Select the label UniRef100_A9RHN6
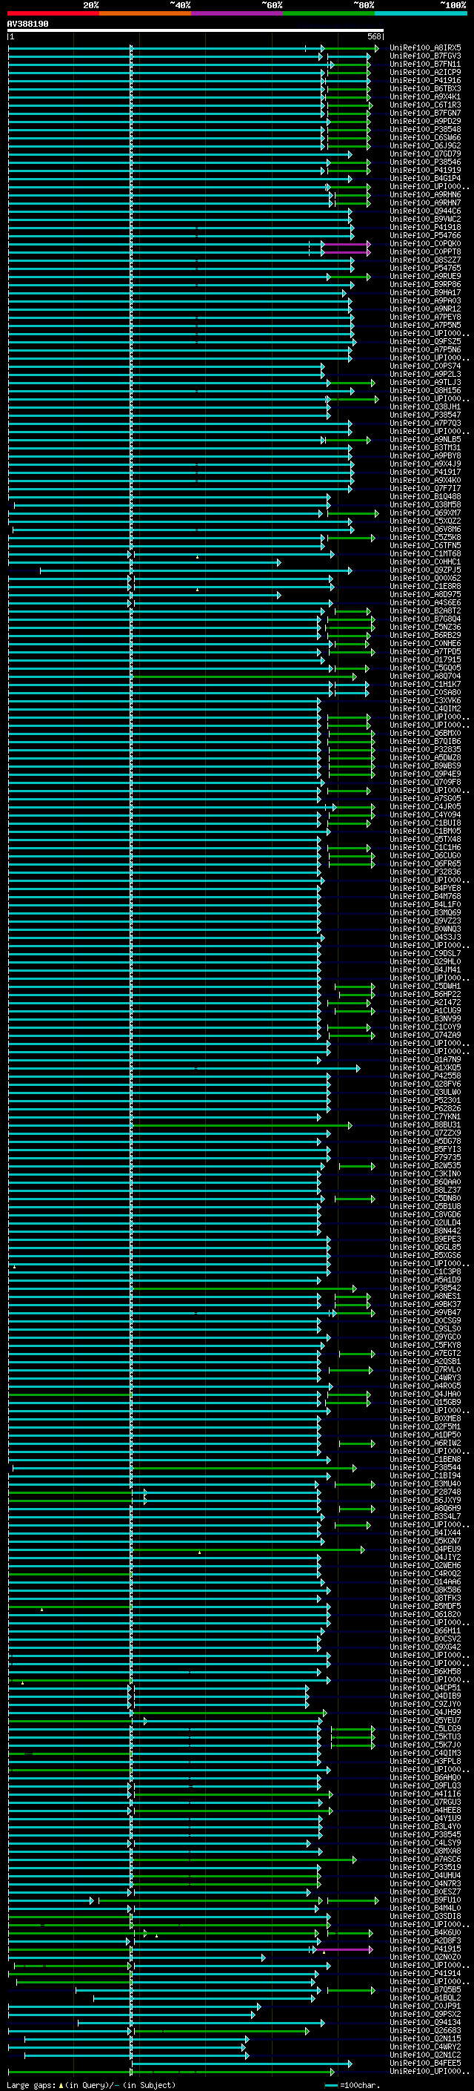 (x=425, y=195)
